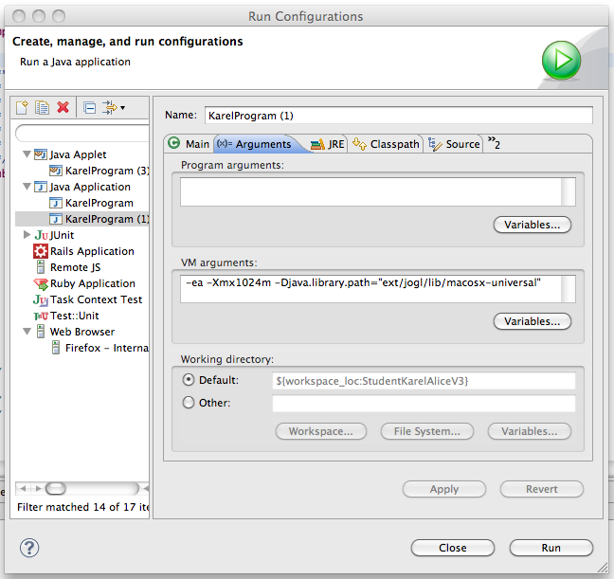
Task: Click the New launch configuration icon
Action: (22, 107)
